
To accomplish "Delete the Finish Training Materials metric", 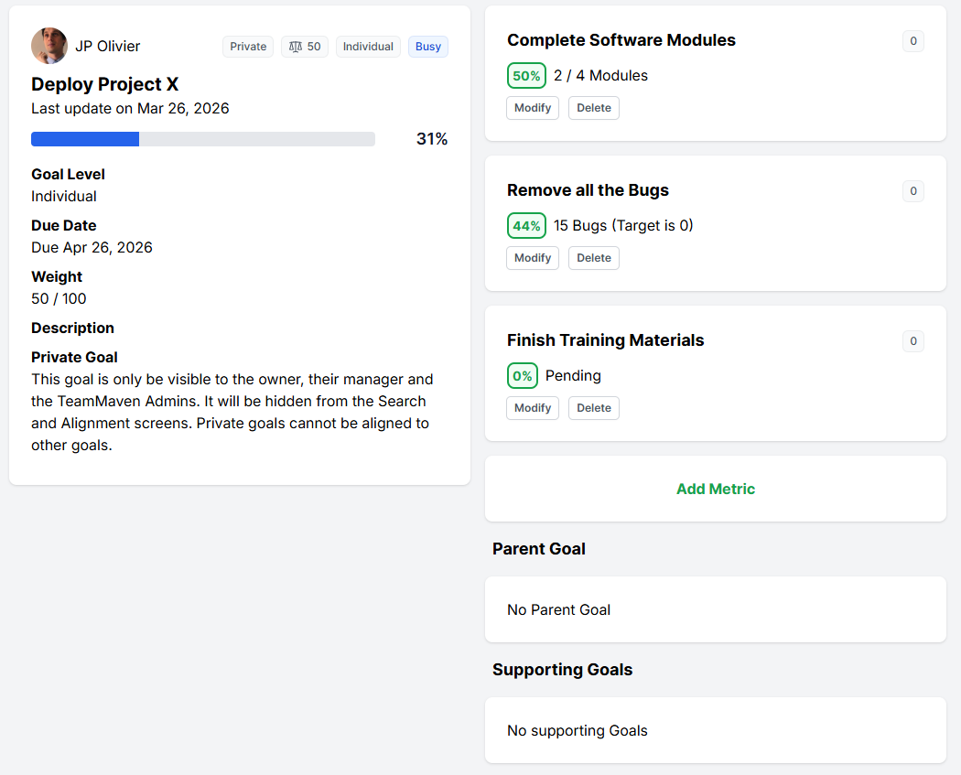I will tap(594, 408).
